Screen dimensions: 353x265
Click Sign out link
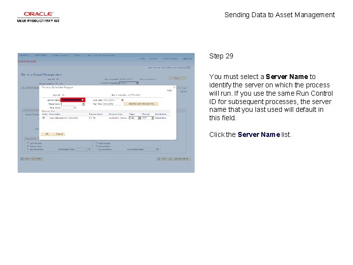coord(187,58)
